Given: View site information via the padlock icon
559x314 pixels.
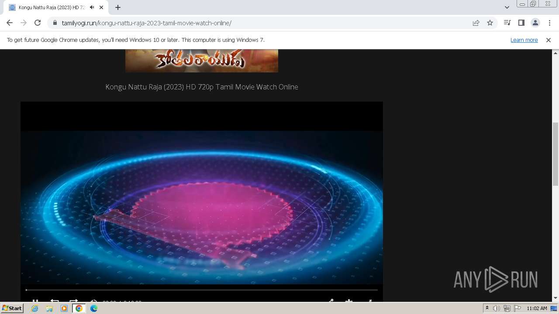Looking at the screenshot, I should click(x=55, y=23).
